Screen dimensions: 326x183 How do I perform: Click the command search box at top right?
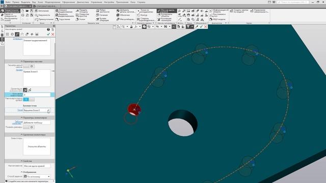(293, 2)
